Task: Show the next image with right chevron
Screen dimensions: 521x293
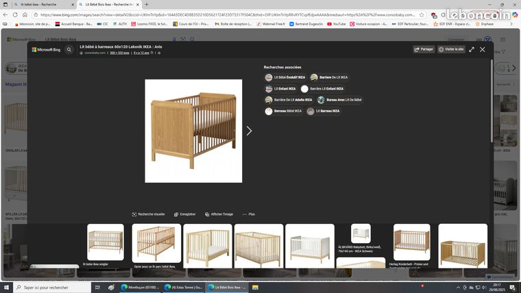Action: tap(250, 131)
